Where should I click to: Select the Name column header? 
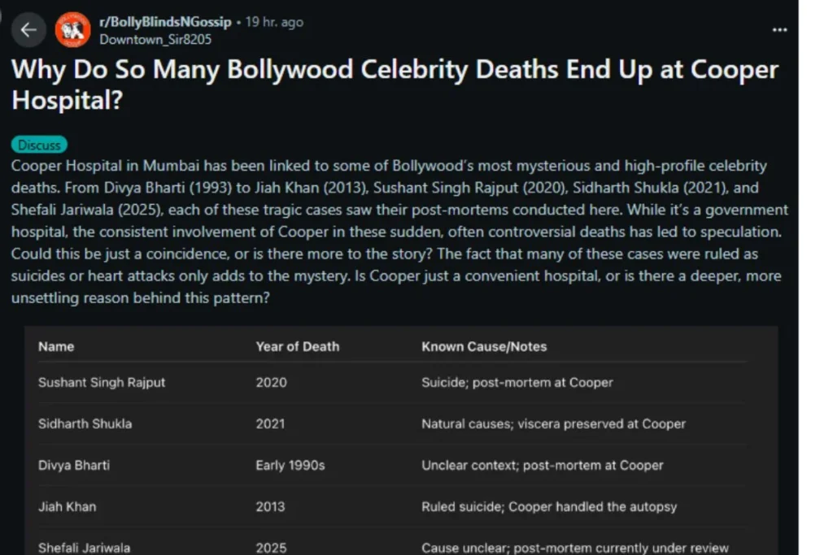tap(56, 346)
